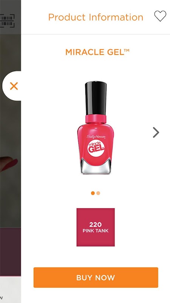This screenshot has height=303, width=170.
Task: Click the MIRACLE GEL product name
Action: click(97, 52)
